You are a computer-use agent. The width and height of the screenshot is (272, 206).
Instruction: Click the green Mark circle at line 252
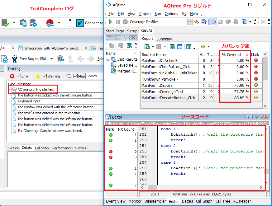111,135
